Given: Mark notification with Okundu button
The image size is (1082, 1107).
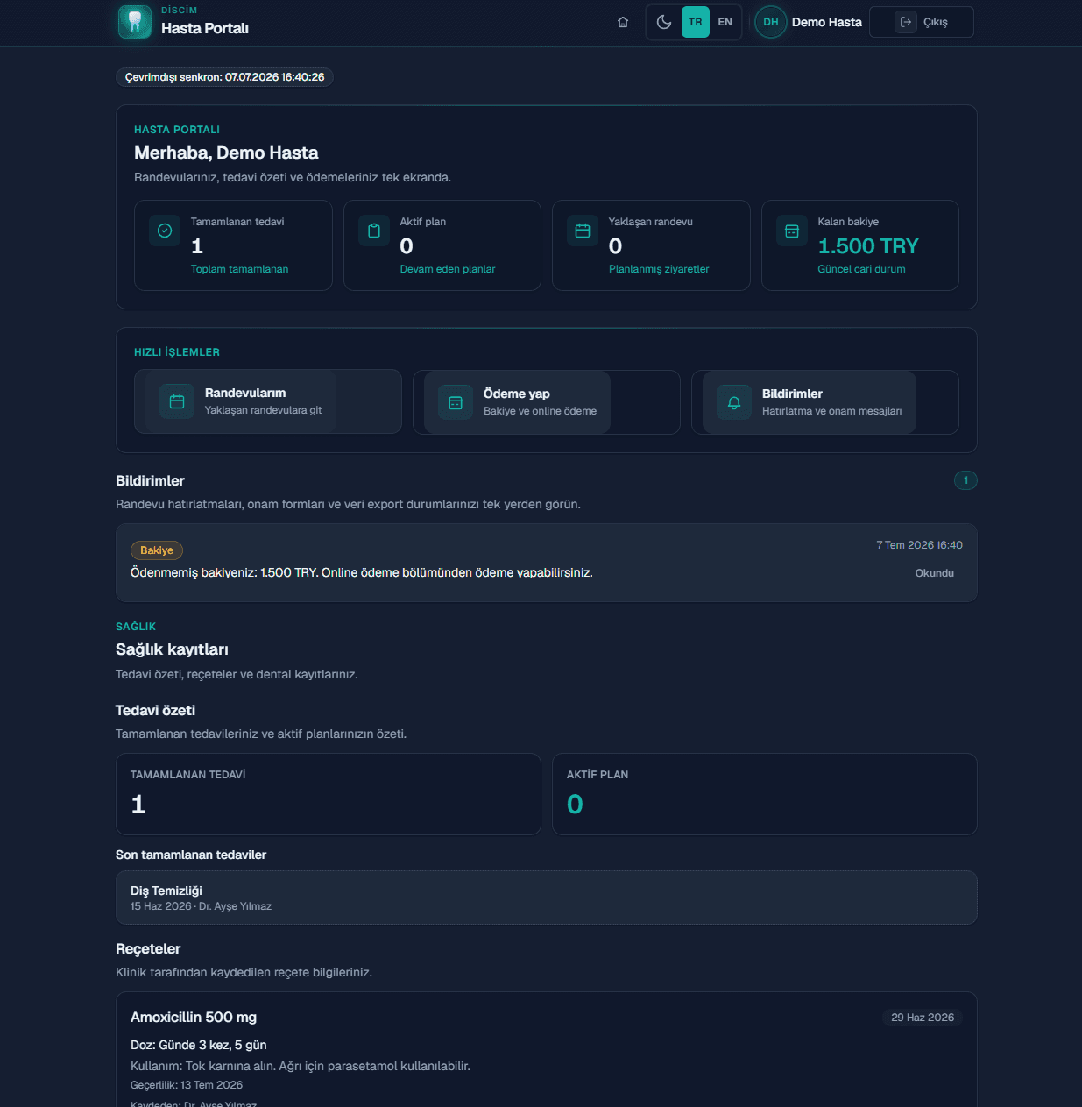Looking at the screenshot, I should pos(935,573).
